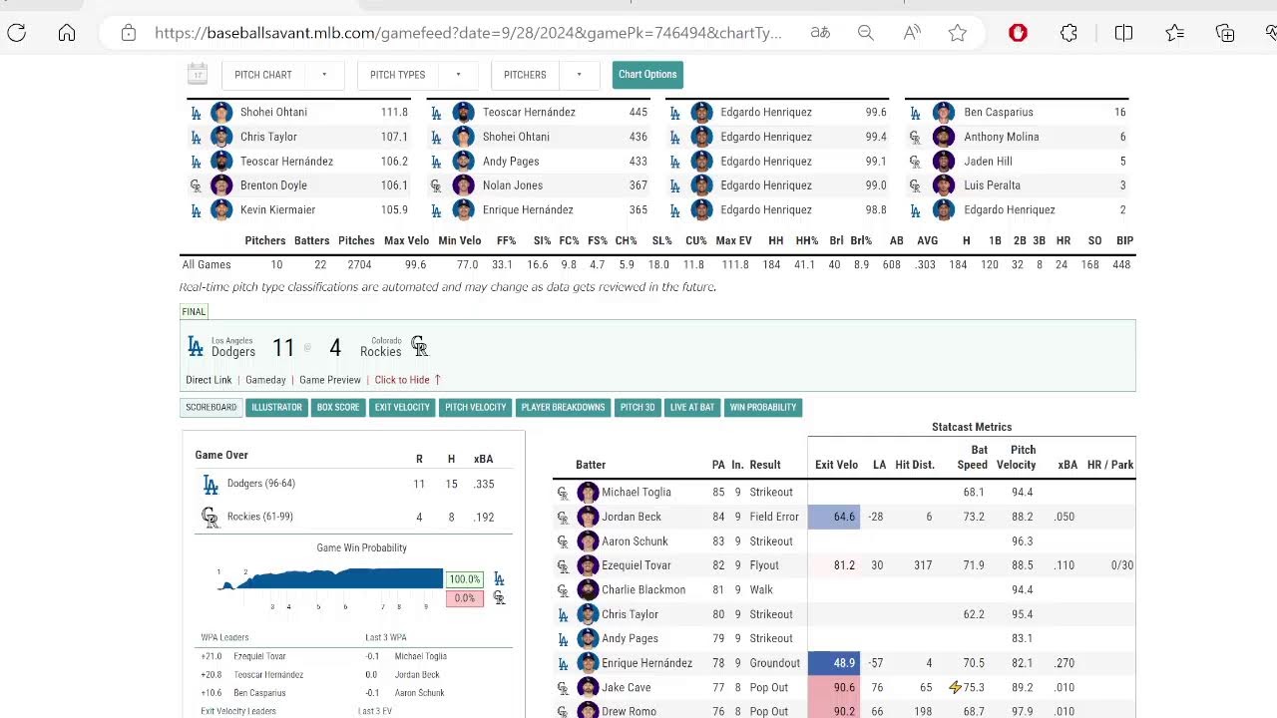Image resolution: width=1277 pixels, height=718 pixels.
Task: Open the Gameday link
Action: point(265,380)
